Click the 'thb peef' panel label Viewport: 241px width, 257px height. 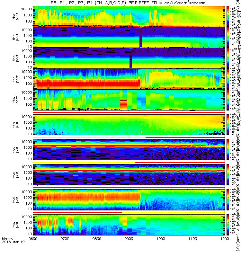pos(16,37)
